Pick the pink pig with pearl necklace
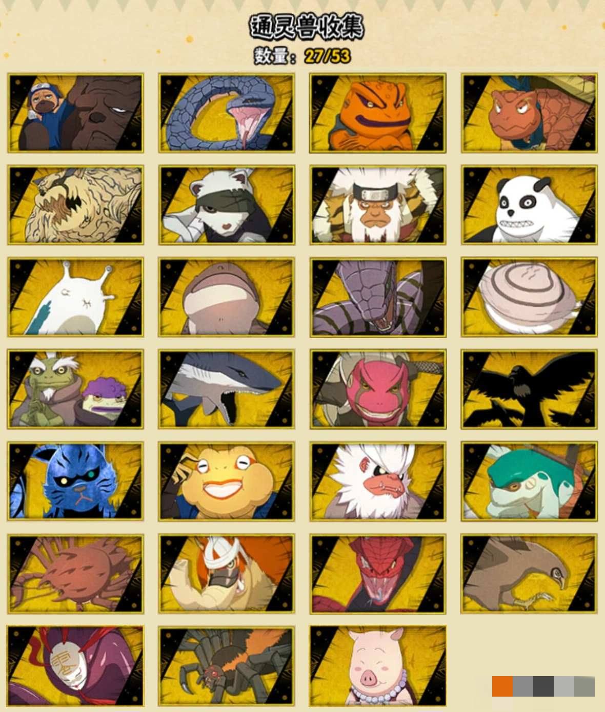The height and width of the screenshot is (712, 605). click(378, 666)
